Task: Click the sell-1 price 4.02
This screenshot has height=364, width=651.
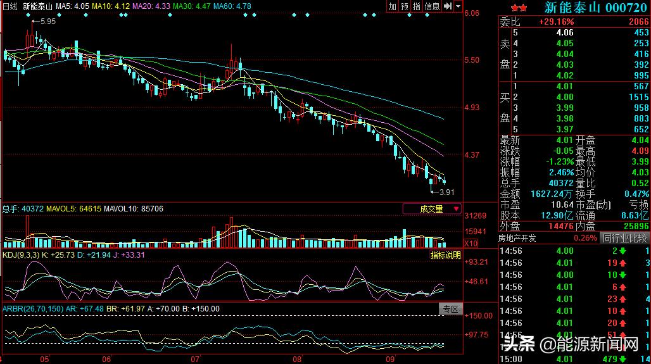Action: [565, 75]
